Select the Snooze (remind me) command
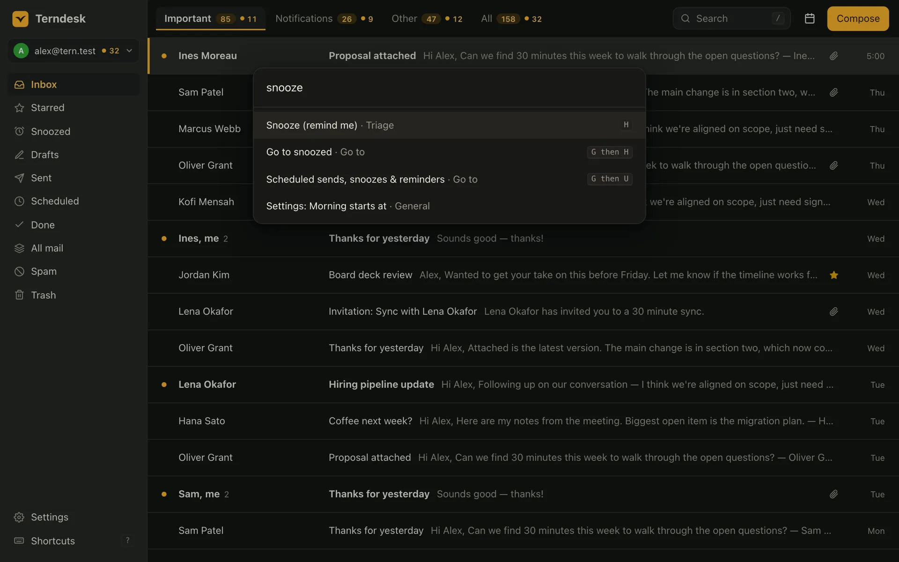The width and height of the screenshot is (899, 562). click(449, 125)
